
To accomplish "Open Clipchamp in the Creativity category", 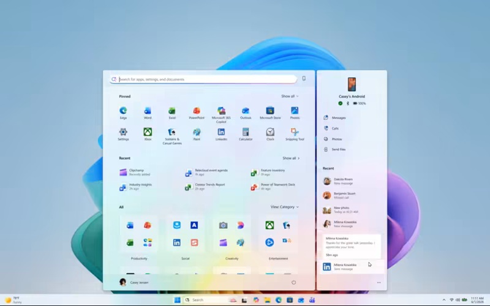I will (x=223, y=242).
